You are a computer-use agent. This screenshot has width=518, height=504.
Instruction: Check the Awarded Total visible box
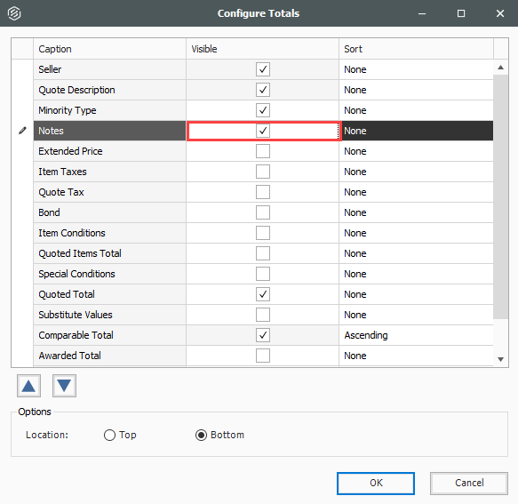coord(263,356)
